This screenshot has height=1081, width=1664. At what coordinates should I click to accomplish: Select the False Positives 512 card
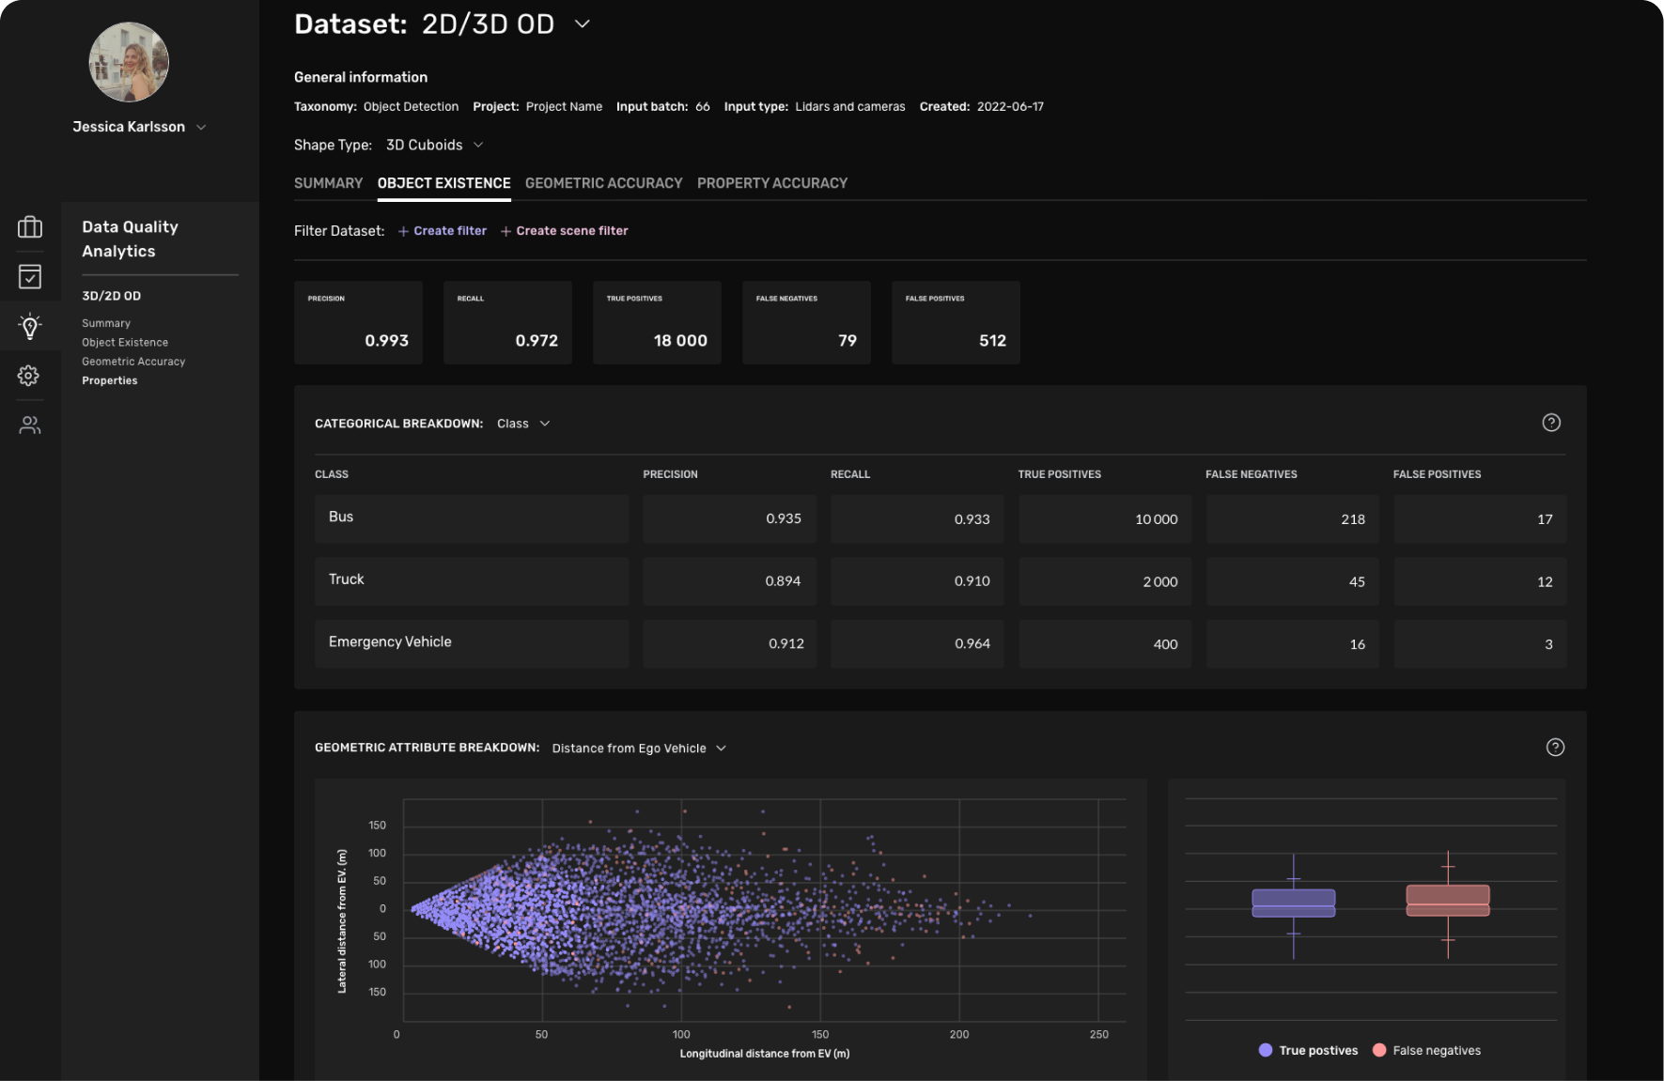pyautogui.click(x=956, y=322)
